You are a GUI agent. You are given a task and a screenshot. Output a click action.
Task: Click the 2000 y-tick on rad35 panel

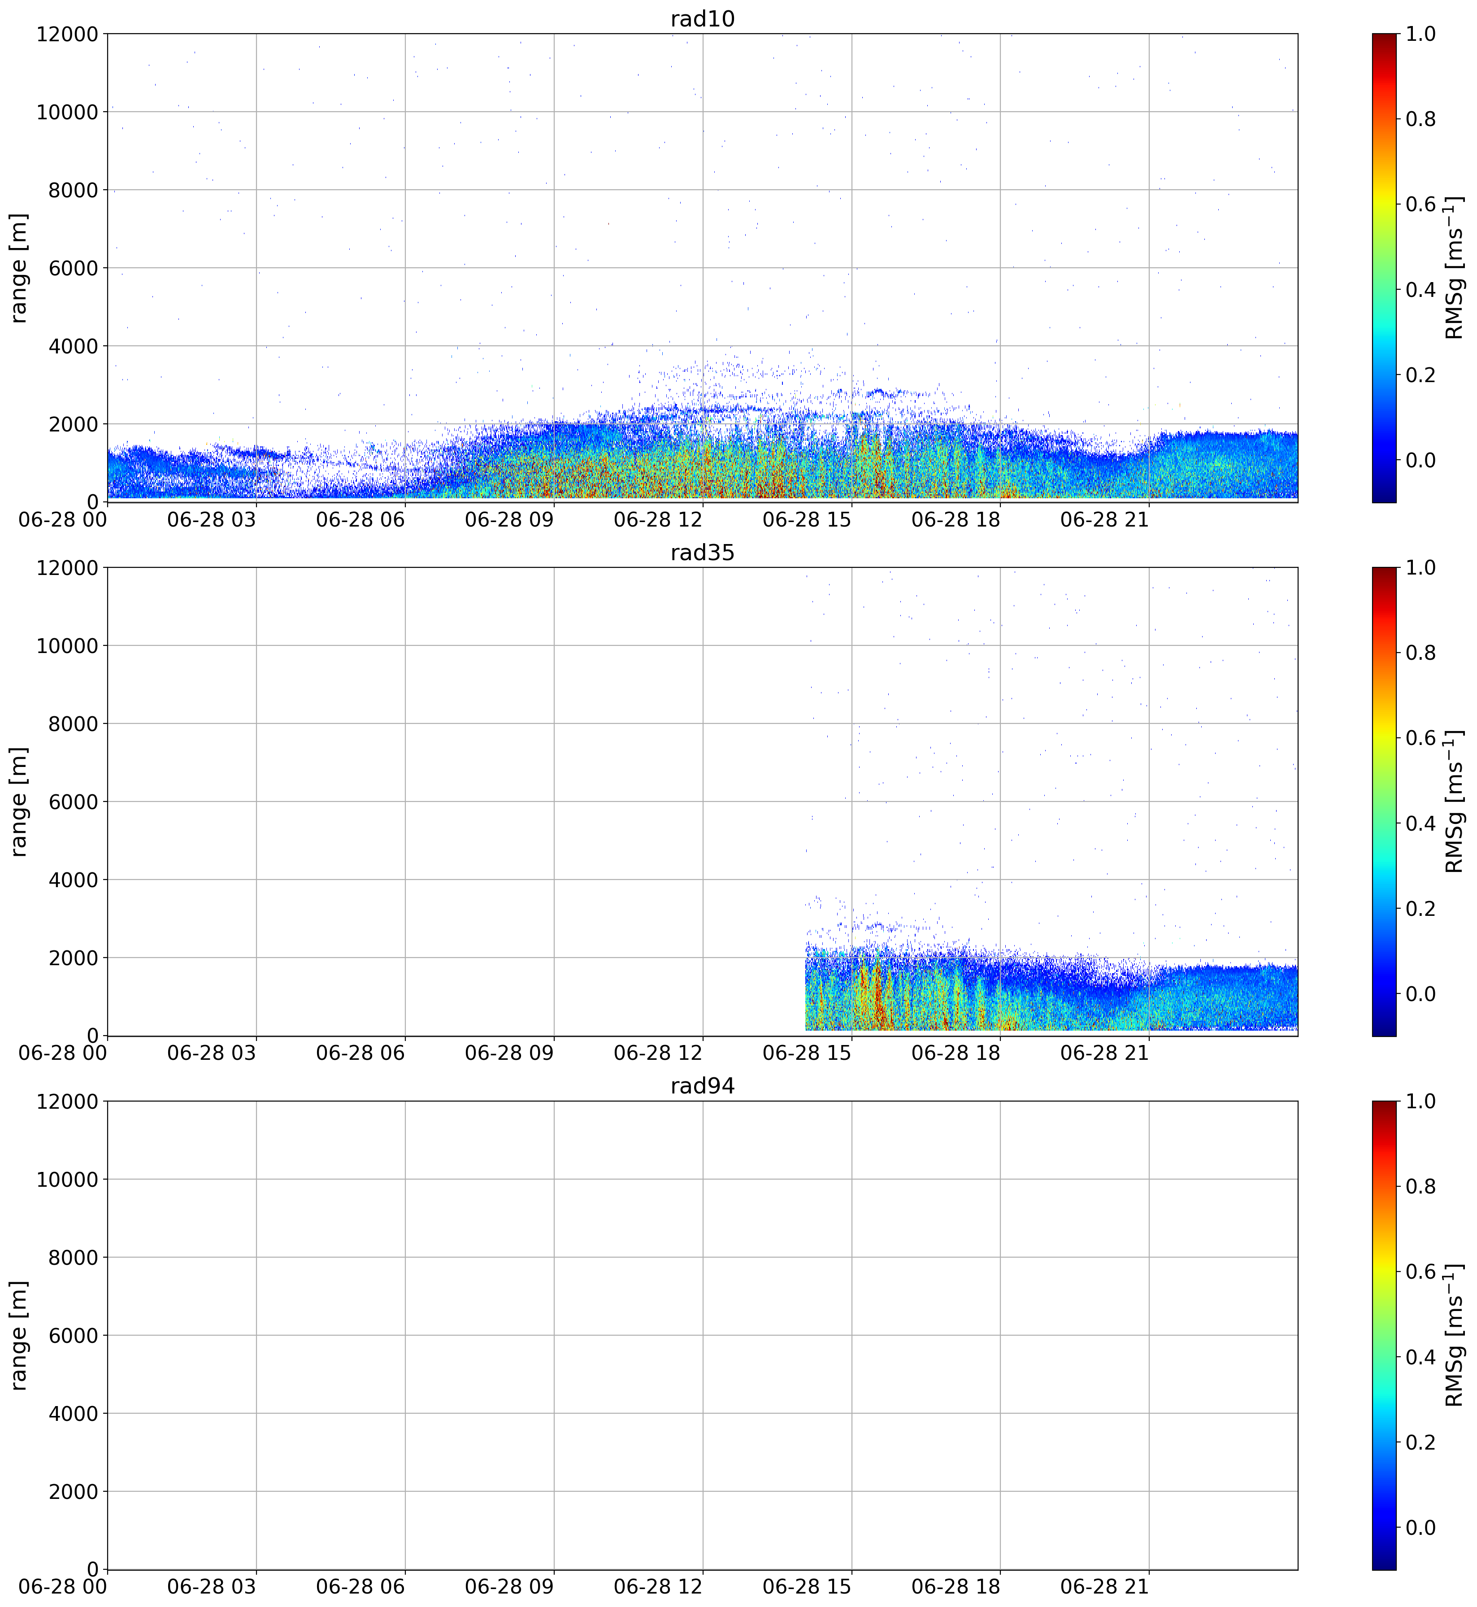click(73, 958)
